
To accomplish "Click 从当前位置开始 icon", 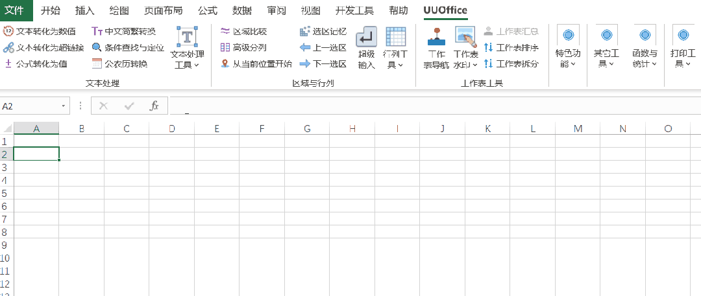I will (225, 64).
